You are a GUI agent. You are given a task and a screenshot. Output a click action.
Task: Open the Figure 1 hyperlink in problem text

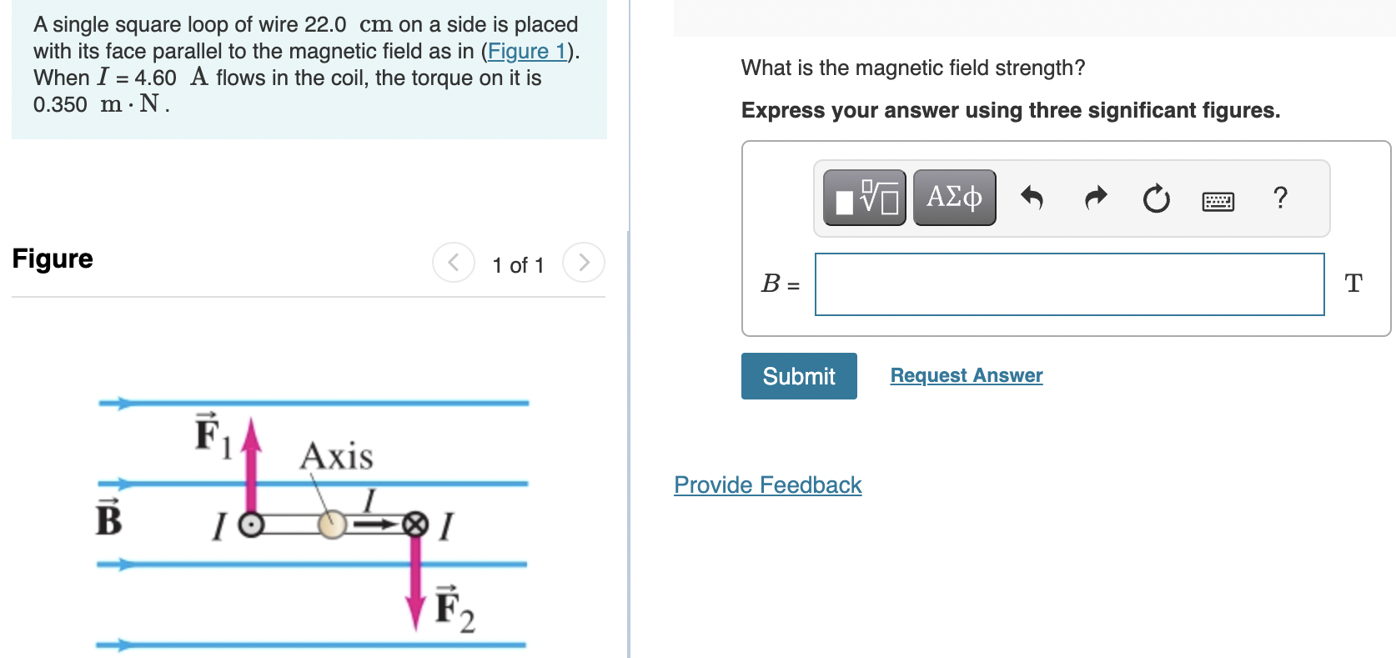[x=527, y=51]
